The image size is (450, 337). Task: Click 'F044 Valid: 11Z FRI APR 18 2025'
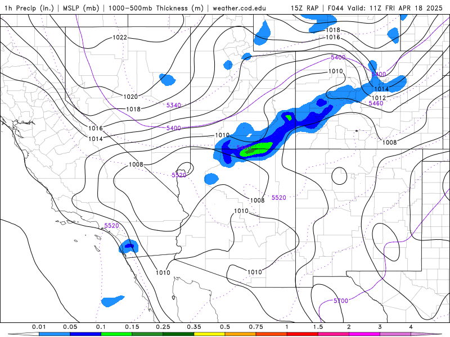tap(385, 8)
